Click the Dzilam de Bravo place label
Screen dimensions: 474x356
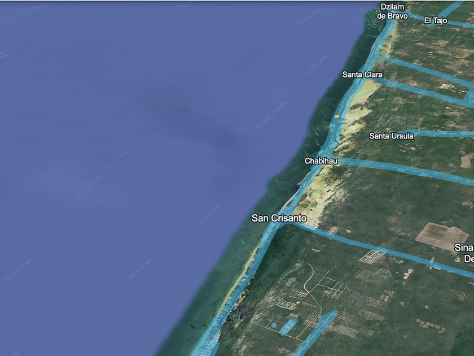pos(392,11)
